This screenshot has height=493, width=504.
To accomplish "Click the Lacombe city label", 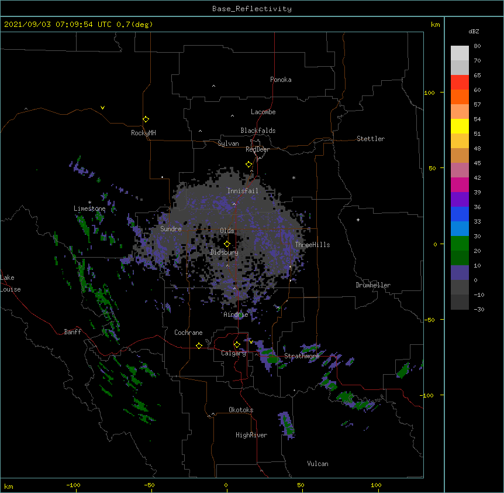I will [263, 112].
